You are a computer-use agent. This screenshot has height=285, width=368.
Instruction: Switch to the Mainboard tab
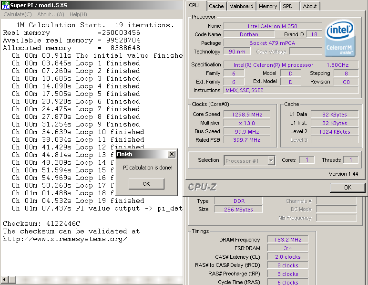point(241,6)
